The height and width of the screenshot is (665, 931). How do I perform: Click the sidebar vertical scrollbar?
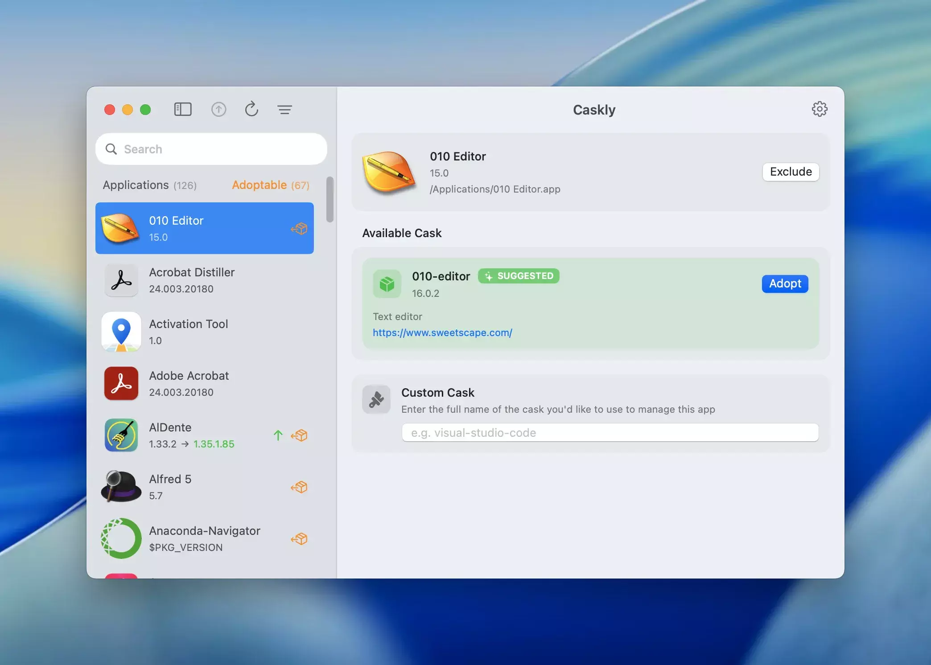(x=330, y=199)
